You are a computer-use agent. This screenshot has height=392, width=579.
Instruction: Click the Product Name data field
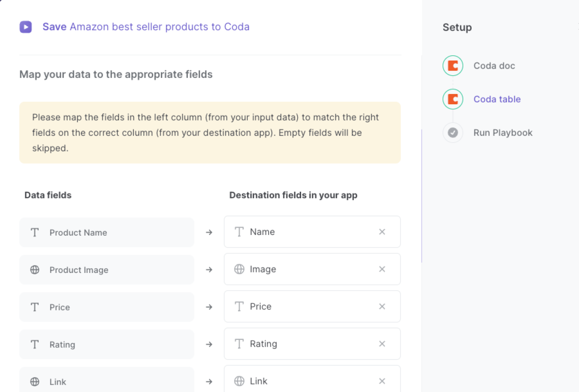[107, 232]
